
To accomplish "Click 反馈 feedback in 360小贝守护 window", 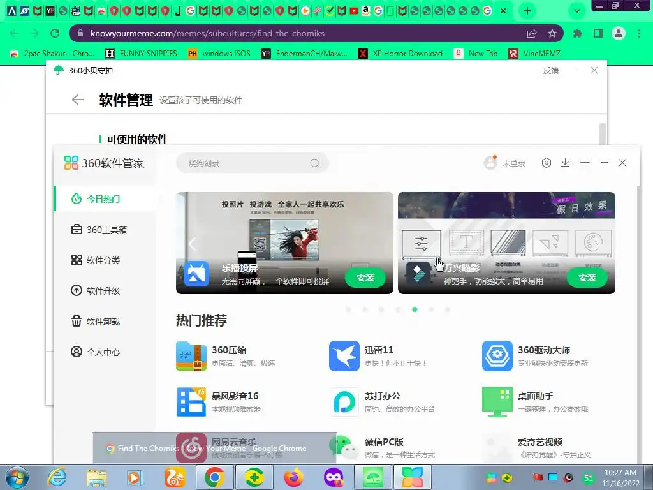I will 550,71.
